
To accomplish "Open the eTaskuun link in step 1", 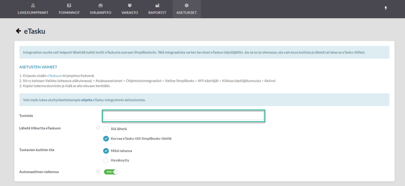I will coord(54,76).
